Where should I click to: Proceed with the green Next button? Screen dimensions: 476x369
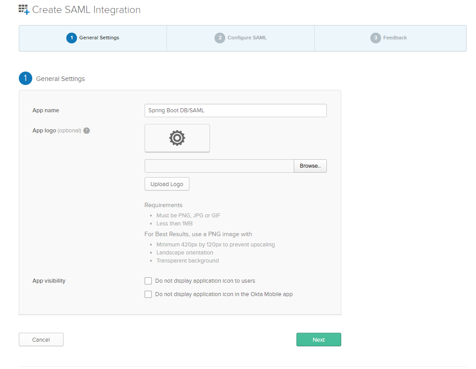318,339
